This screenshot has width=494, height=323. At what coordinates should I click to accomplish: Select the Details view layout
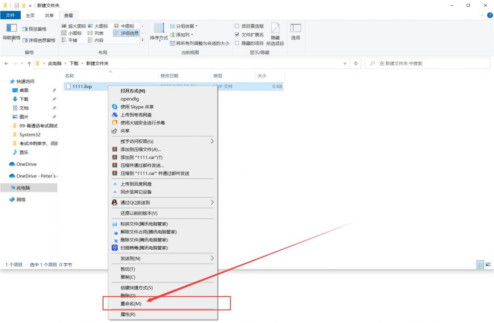(126, 33)
